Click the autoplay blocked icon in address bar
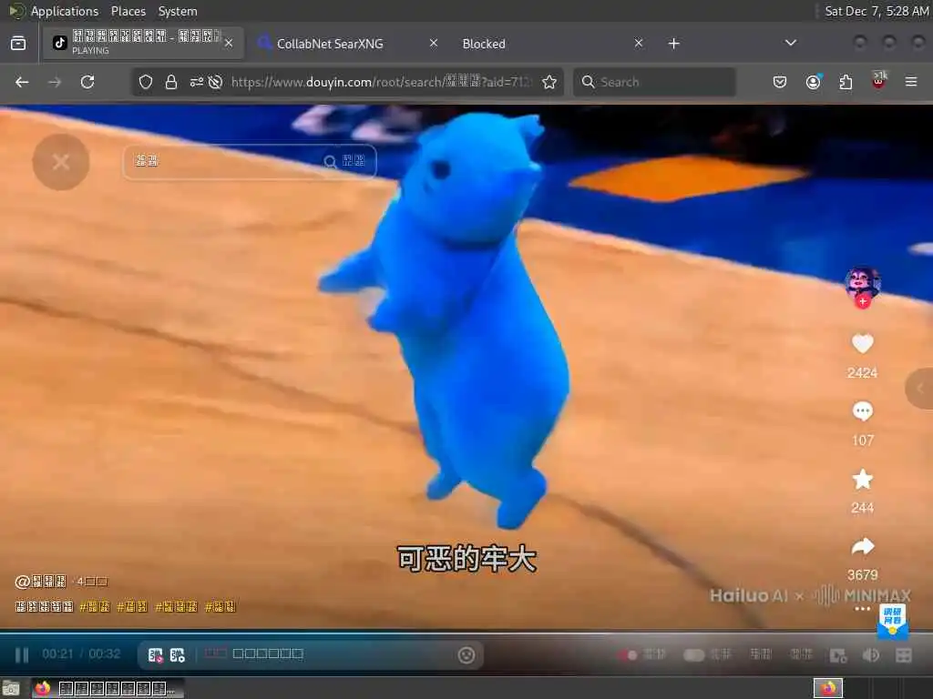 (215, 82)
